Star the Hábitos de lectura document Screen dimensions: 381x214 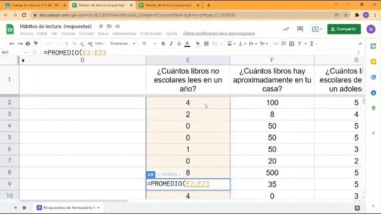(101, 26)
